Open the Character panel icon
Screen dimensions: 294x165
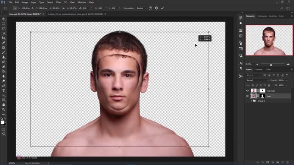coord(241,63)
